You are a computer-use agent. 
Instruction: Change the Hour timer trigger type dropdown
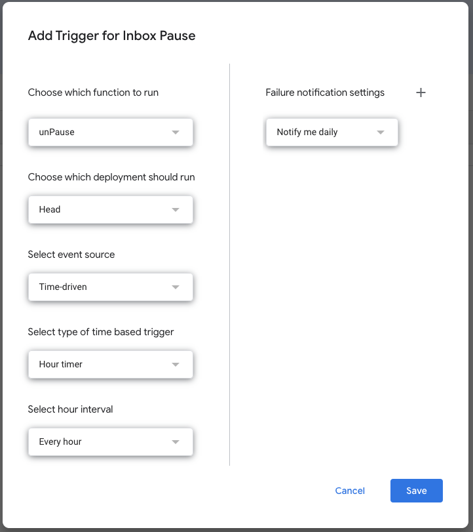tap(111, 364)
